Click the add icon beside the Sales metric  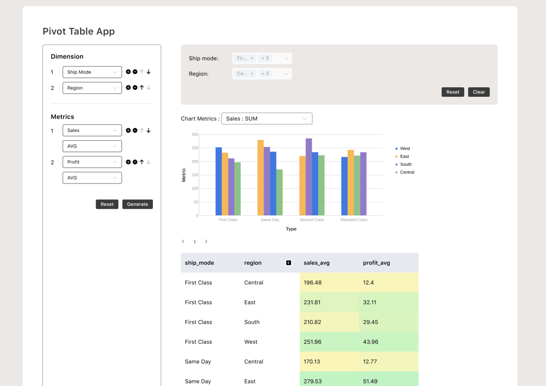click(128, 130)
